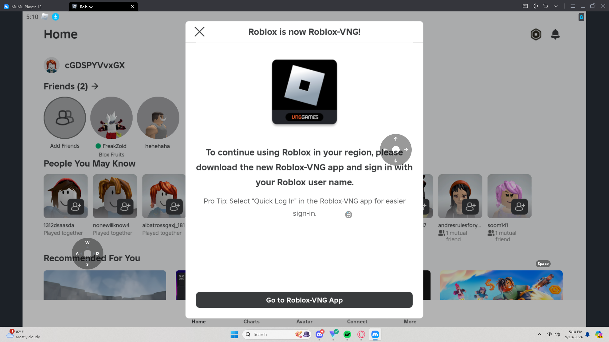Screen dimensions: 609x342
Task: Switch to the Avatar tab
Action: point(304,321)
